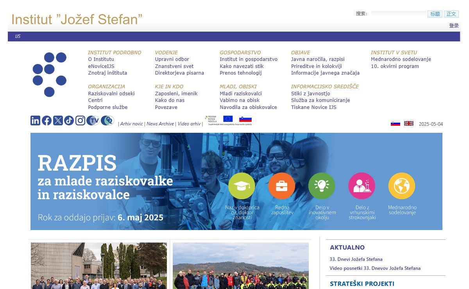Open the Stiki z javnostjo link
Viewport: 469px width, 289px height.
click(311, 93)
